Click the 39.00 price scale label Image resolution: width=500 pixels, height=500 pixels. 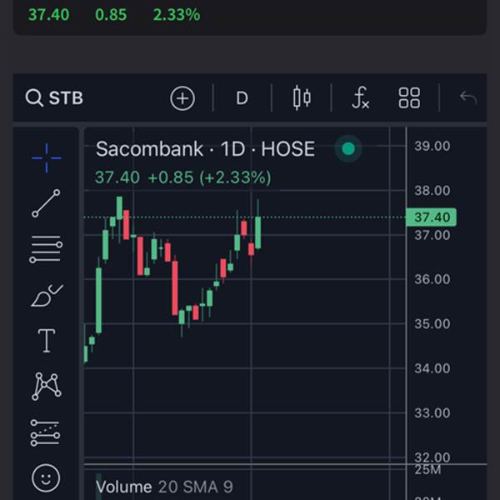[x=432, y=146]
